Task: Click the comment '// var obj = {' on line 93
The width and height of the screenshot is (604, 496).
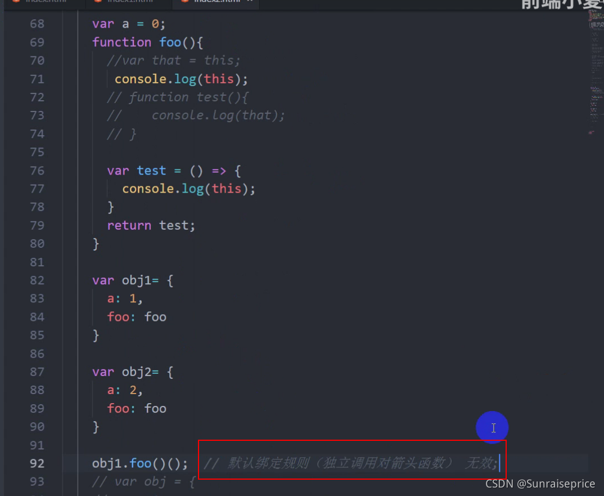Action: coord(143,482)
